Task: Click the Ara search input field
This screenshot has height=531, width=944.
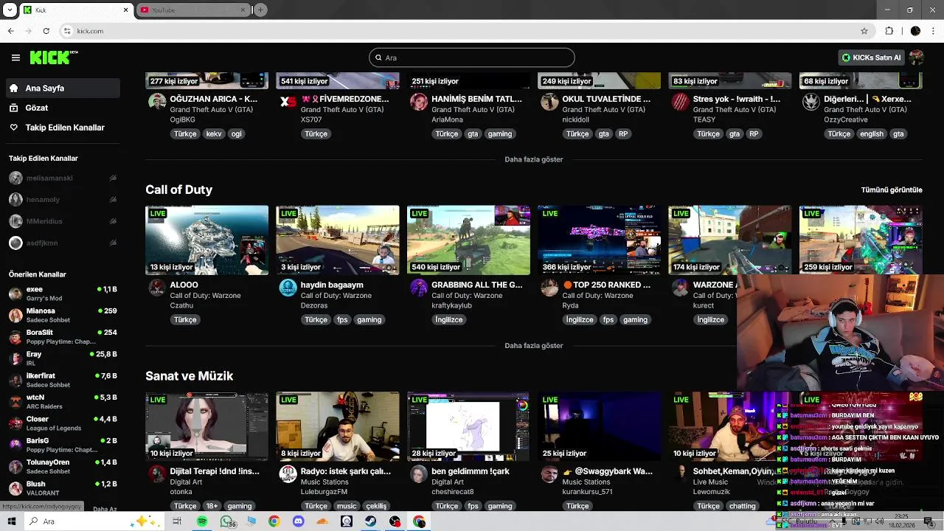Action: [472, 58]
